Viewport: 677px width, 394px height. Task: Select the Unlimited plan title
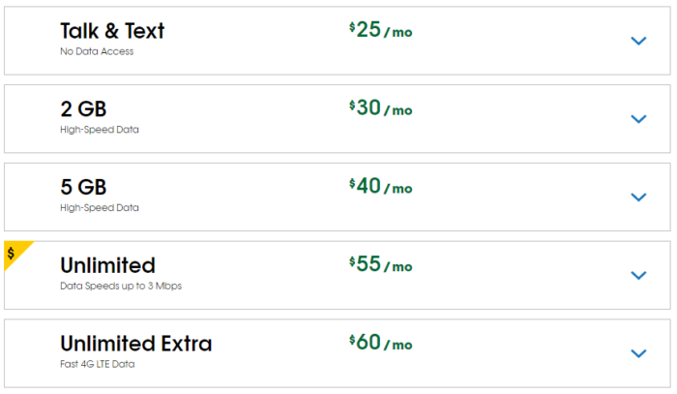(x=108, y=265)
